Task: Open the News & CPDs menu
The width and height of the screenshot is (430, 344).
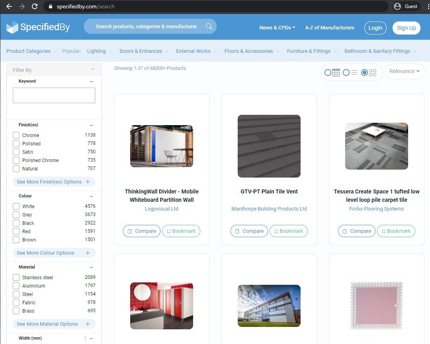Action: [x=276, y=28]
